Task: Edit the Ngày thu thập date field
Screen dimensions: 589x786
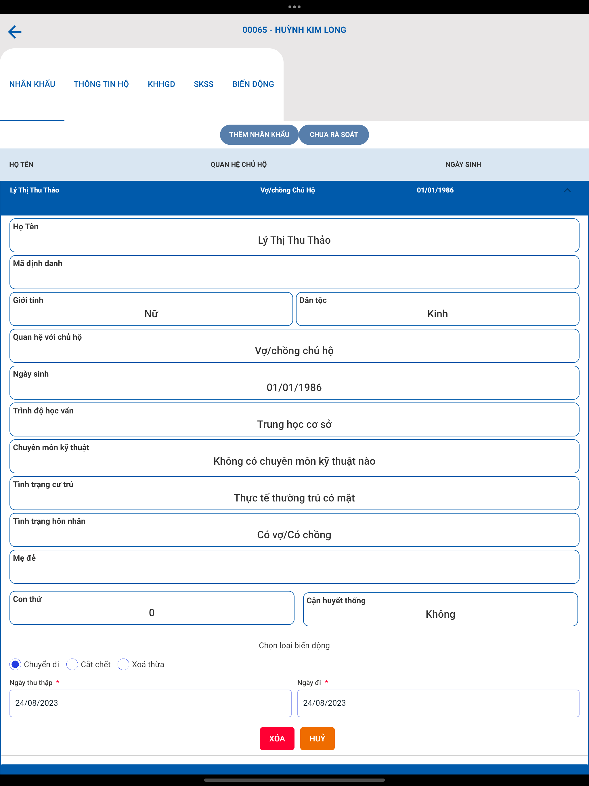Action: (150, 703)
